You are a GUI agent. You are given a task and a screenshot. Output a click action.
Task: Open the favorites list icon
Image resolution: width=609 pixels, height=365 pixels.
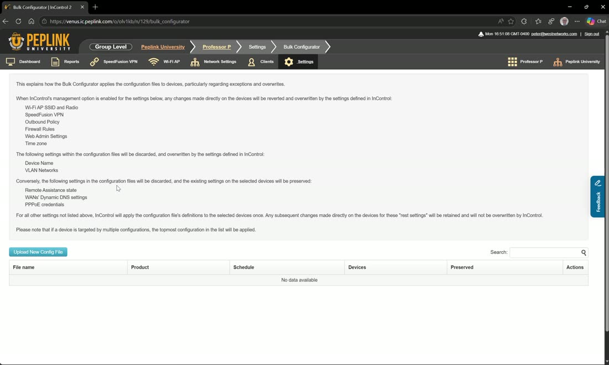pos(538,22)
